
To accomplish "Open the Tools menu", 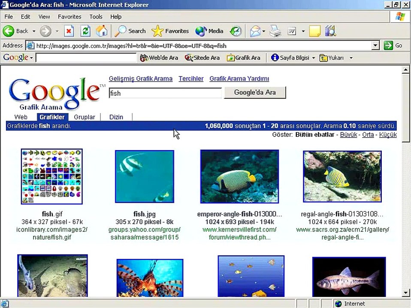I will coord(96,17).
